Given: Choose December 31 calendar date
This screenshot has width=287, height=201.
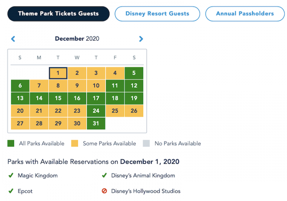Looking at the screenshot, I should [96, 123].
